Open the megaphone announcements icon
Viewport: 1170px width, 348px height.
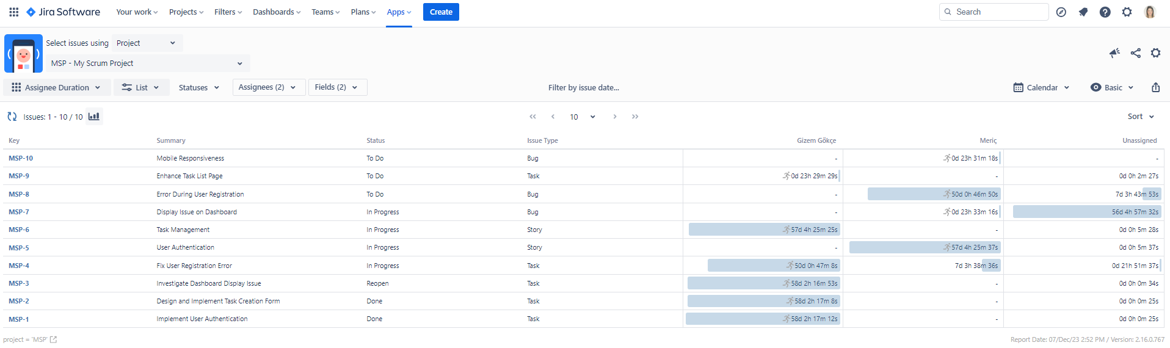[1114, 53]
